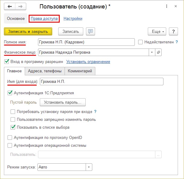The image size is (184, 179).
Task: Go back with the left arrow button
Action: pyautogui.click(x=10, y=7)
